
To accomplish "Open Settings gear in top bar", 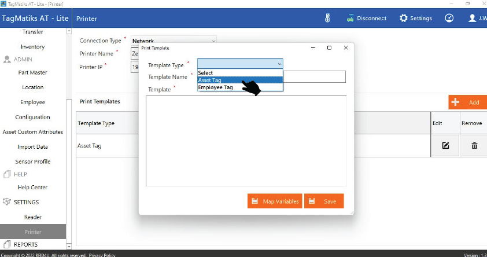I will [416, 18].
